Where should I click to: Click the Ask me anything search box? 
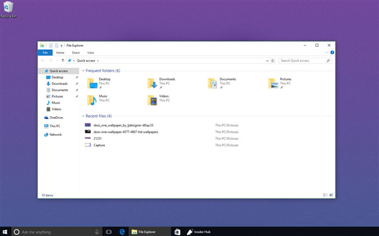click(57, 232)
